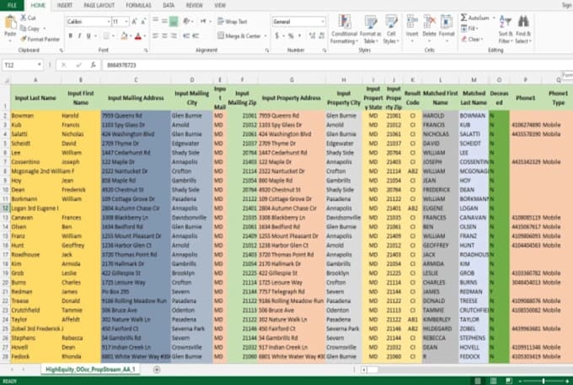
Task: Apply the red Font Color
Action: 138,35
